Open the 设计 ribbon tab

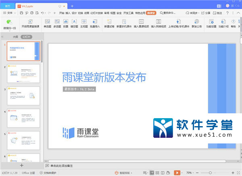[x=74, y=13]
